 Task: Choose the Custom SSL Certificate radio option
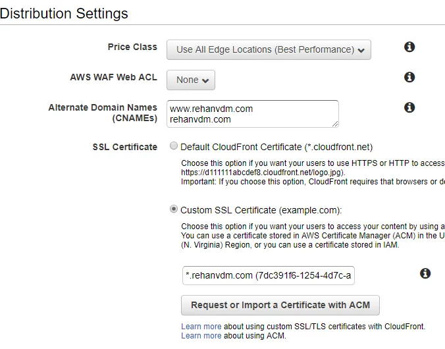tap(174, 209)
